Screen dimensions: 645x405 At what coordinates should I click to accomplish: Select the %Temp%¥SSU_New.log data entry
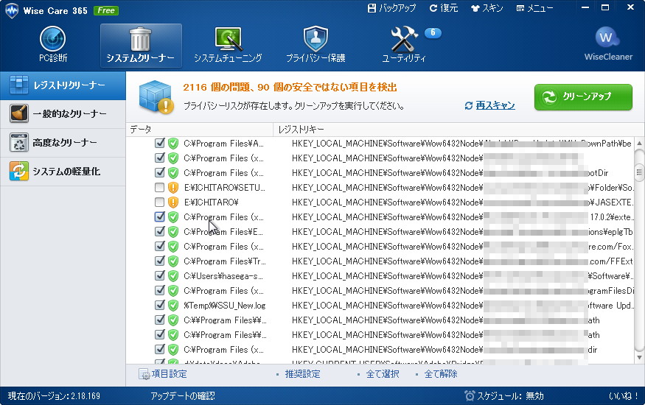click(225, 306)
